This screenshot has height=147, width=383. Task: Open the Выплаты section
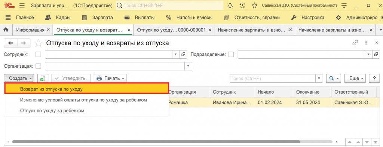(140, 18)
